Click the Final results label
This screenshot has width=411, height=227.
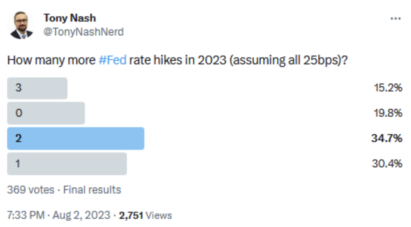pos(92,190)
